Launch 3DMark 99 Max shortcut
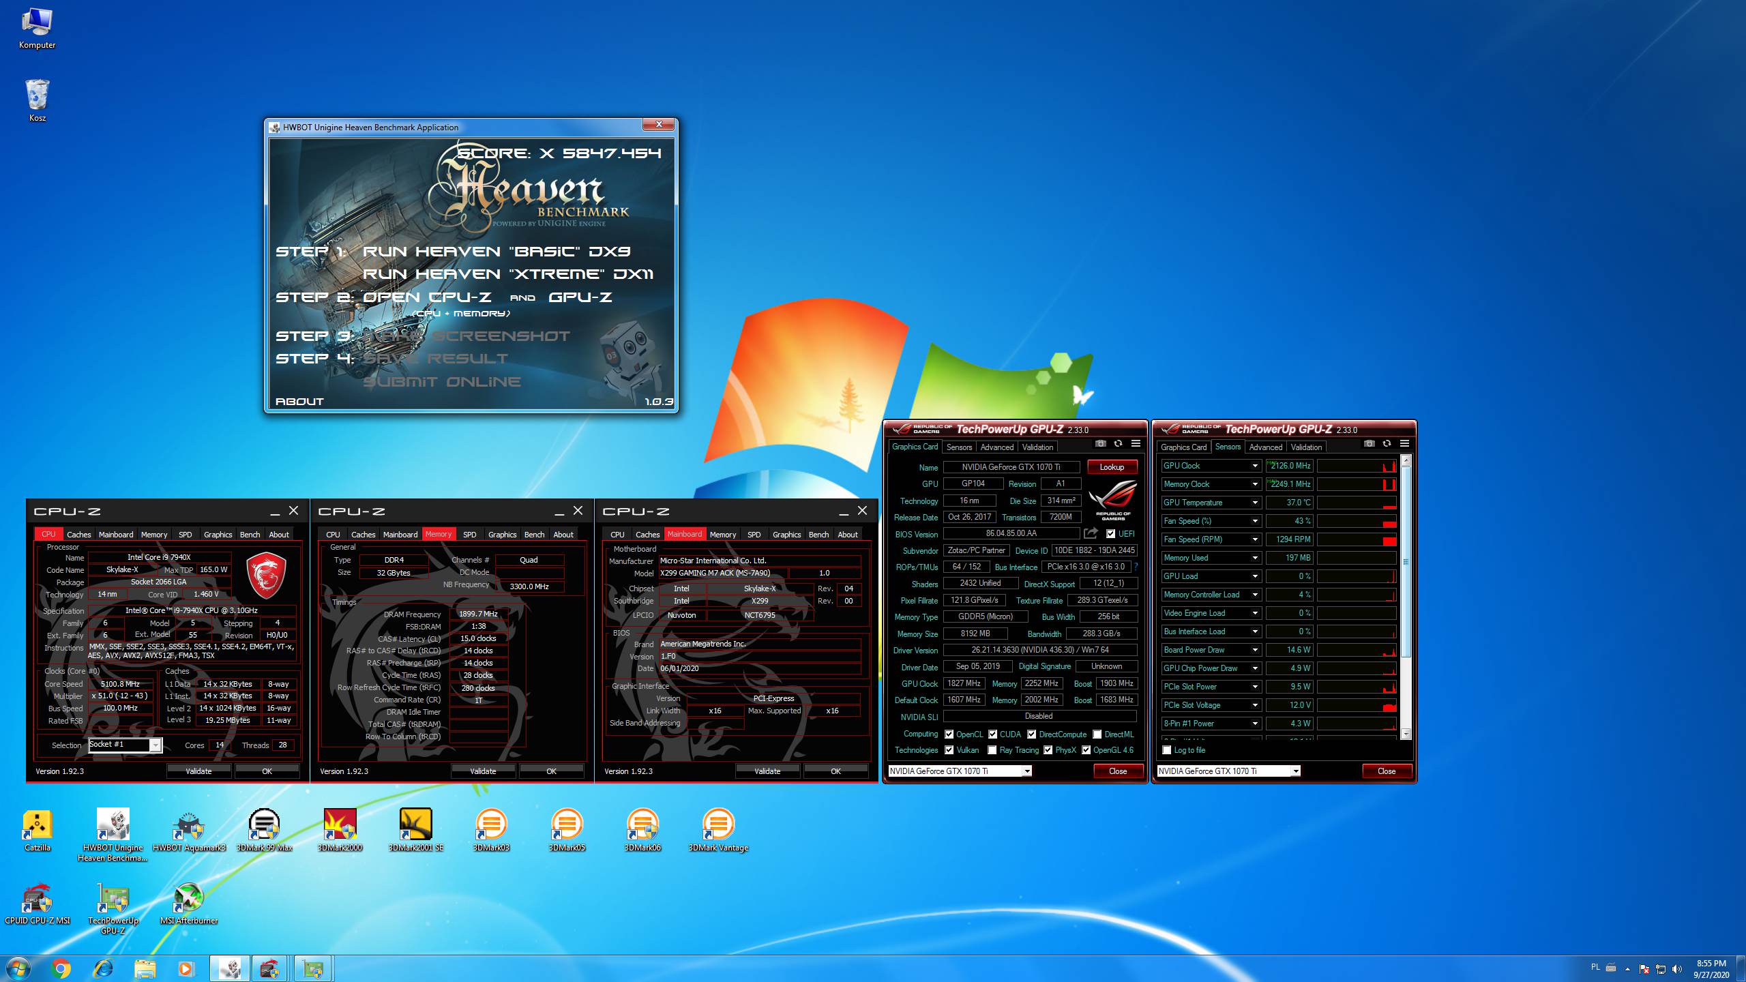The height and width of the screenshot is (982, 1746). [265, 830]
